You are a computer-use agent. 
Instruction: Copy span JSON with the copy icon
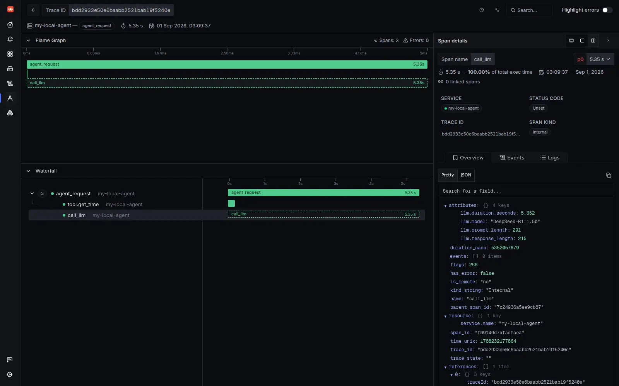click(608, 175)
